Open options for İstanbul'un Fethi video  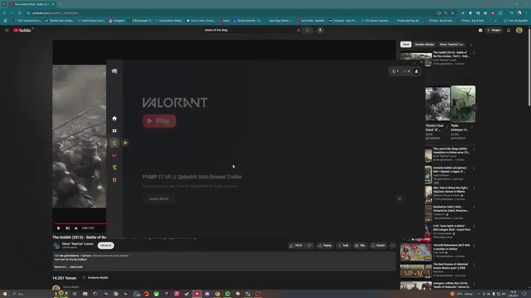pos(474,207)
